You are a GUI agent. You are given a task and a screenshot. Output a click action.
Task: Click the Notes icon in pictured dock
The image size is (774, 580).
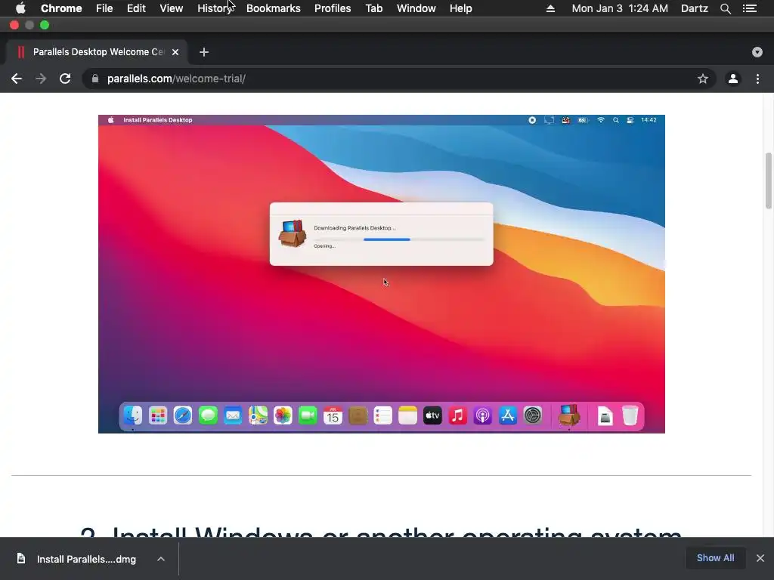tap(407, 416)
